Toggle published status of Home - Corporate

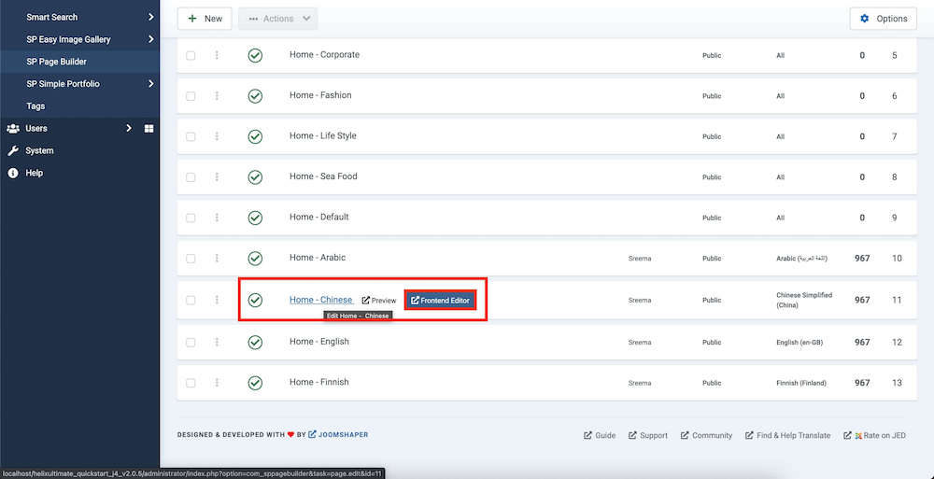[x=255, y=55]
